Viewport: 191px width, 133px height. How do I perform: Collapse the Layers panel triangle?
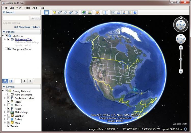tap(4, 87)
